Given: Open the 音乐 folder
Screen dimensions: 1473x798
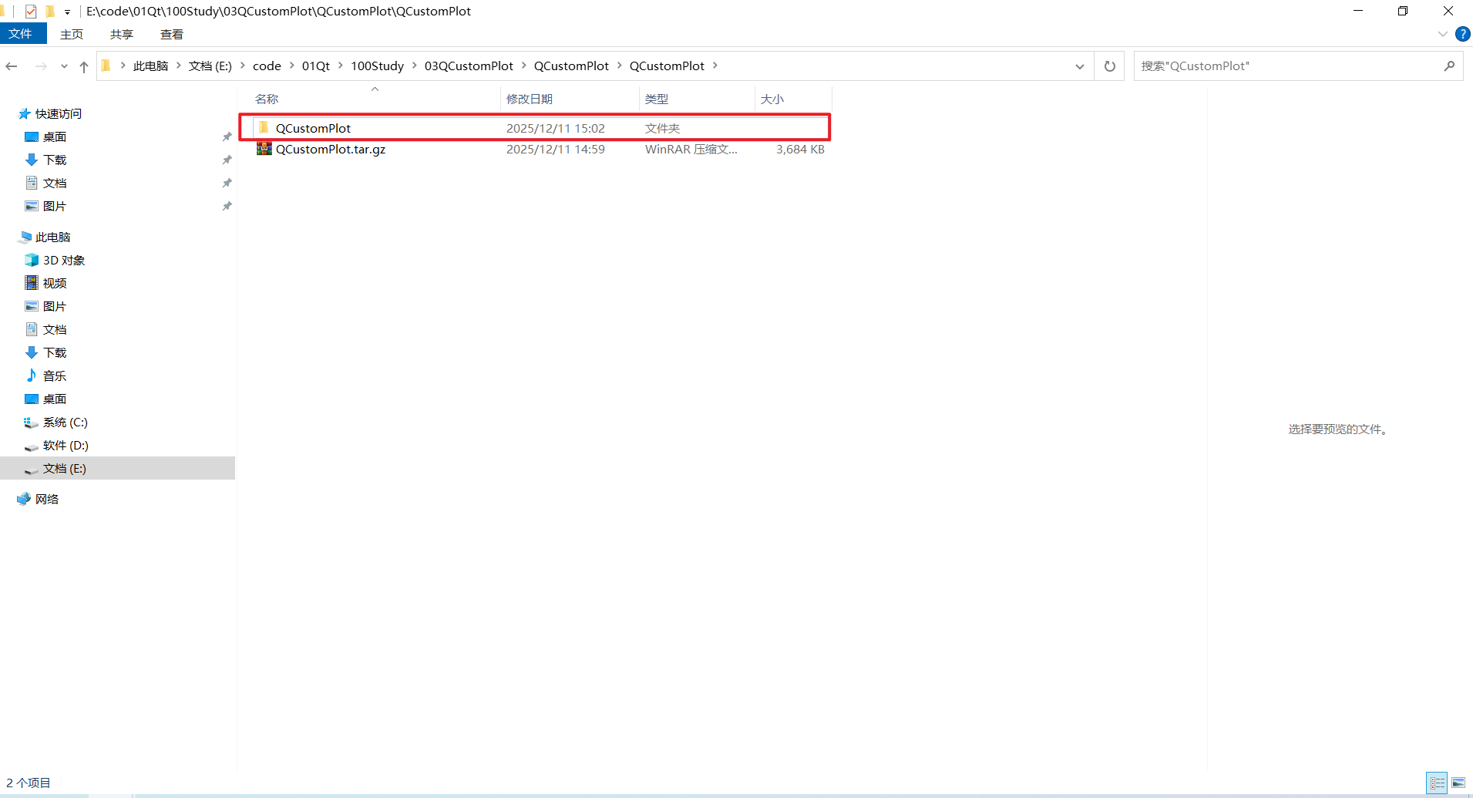Looking at the screenshot, I should click(x=55, y=376).
